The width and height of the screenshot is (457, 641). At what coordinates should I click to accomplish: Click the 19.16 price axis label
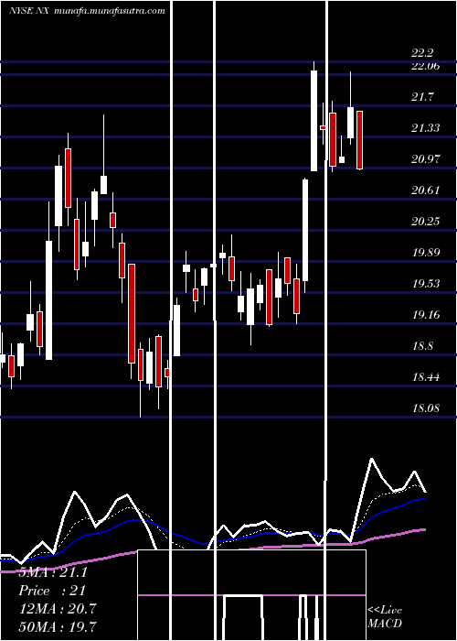[426, 314]
